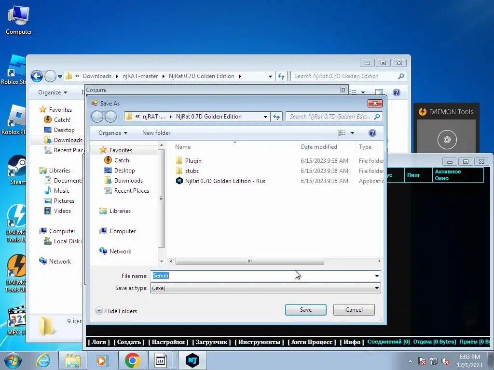Collapse folders with the Hide Folders button

pyautogui.click(x=116, y=311)
